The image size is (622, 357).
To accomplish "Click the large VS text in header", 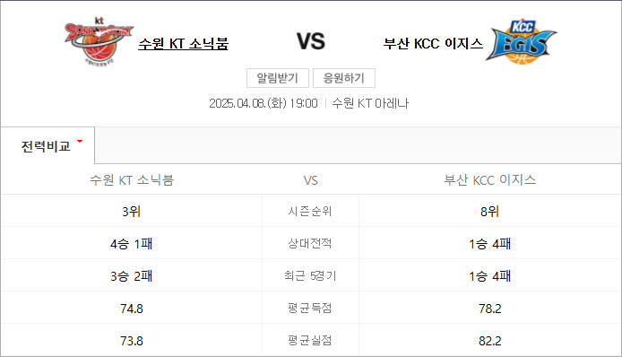I will click(x=311, y=41).
